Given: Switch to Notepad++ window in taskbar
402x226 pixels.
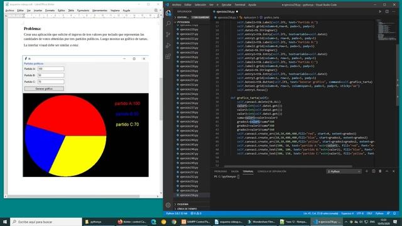Looking at the screenshot, I should [x=295, y=222].
